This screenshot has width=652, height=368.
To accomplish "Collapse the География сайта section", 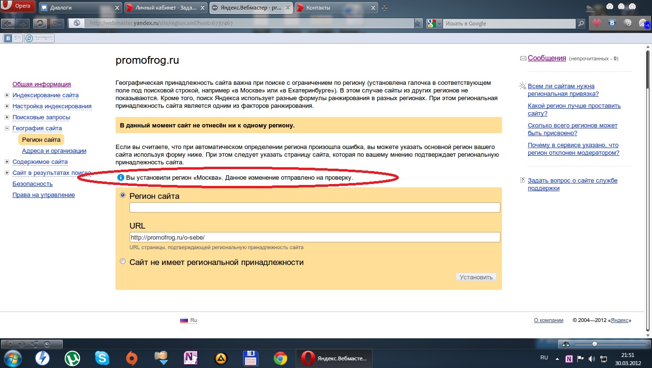I will click(7, 128).
